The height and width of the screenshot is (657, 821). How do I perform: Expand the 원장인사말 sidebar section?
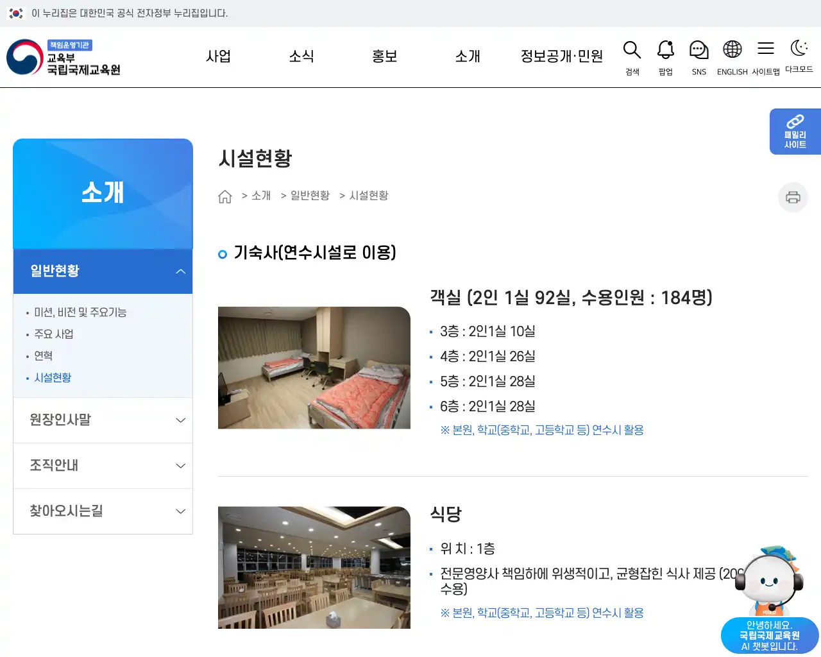click(x=103, y=420)
